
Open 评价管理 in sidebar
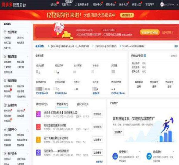click(x=7, y=97)
